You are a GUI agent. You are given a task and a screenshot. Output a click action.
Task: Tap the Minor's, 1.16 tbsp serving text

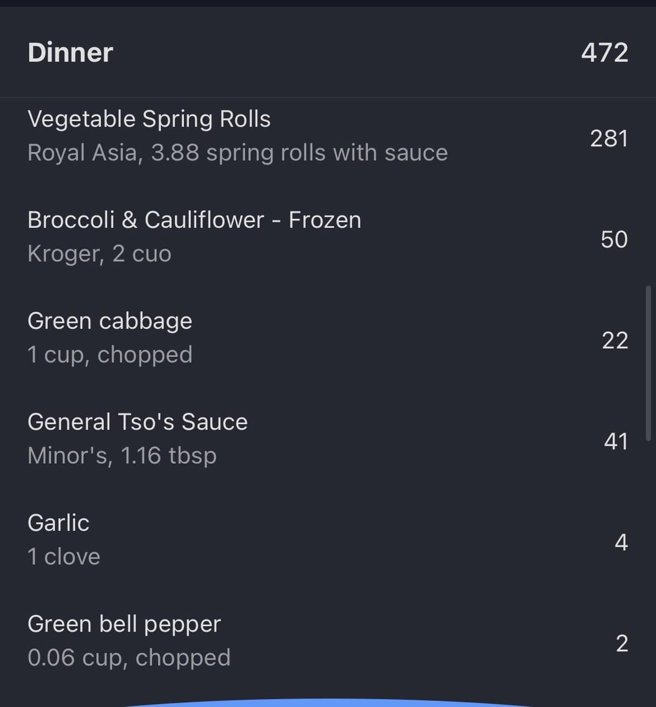coord(122,455)
